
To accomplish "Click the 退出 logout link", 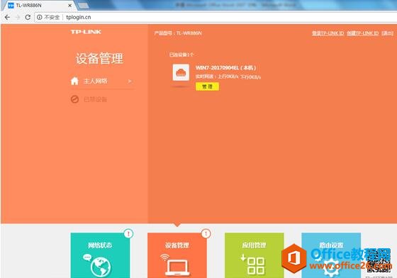I will coord(387,33).
